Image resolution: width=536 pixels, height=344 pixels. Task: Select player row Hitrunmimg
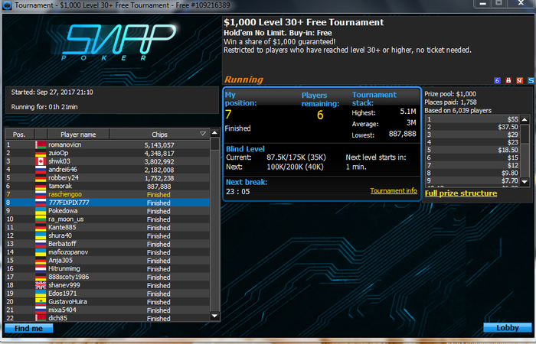point(107,268)
